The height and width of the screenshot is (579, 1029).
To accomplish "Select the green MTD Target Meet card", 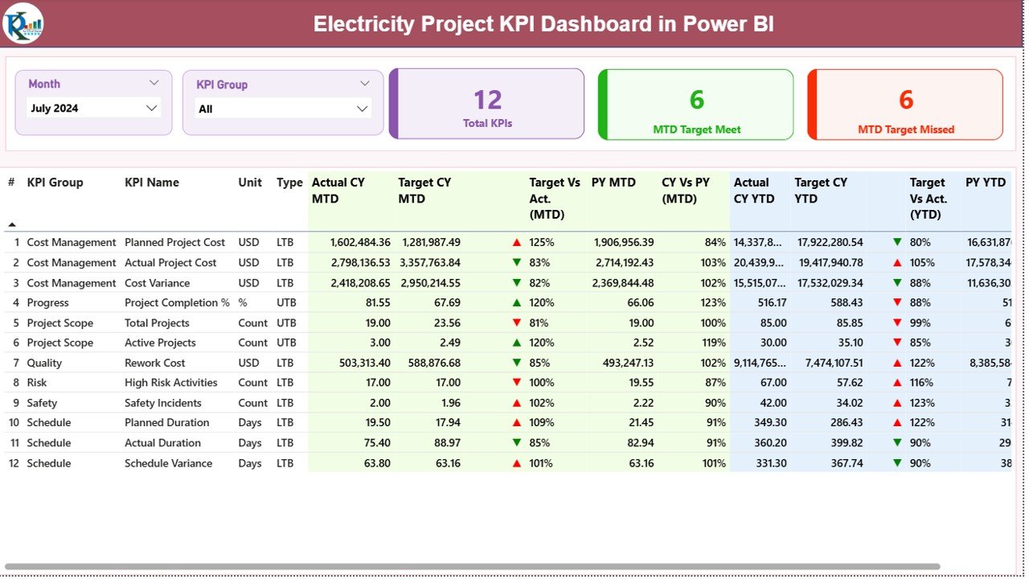I will pos(695,104).
